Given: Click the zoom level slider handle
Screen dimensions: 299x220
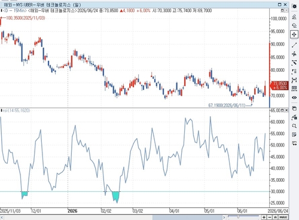Looking at the screenshot, I should 238,217.
